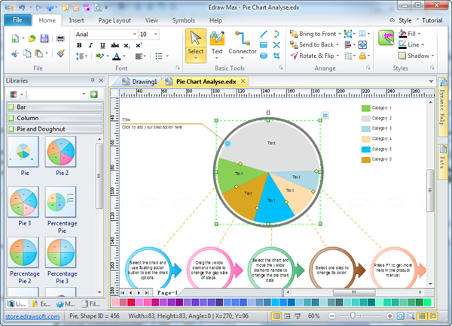
Task: Expand the Fill dropdown in Styles
Action: tap(432, 35)
